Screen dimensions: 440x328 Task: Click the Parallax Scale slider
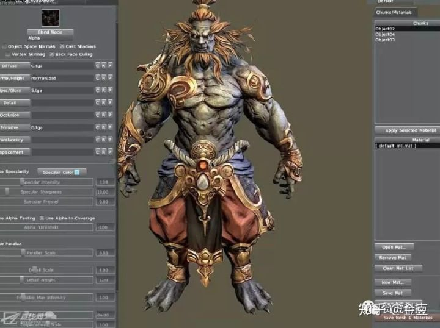pos(46,253)
